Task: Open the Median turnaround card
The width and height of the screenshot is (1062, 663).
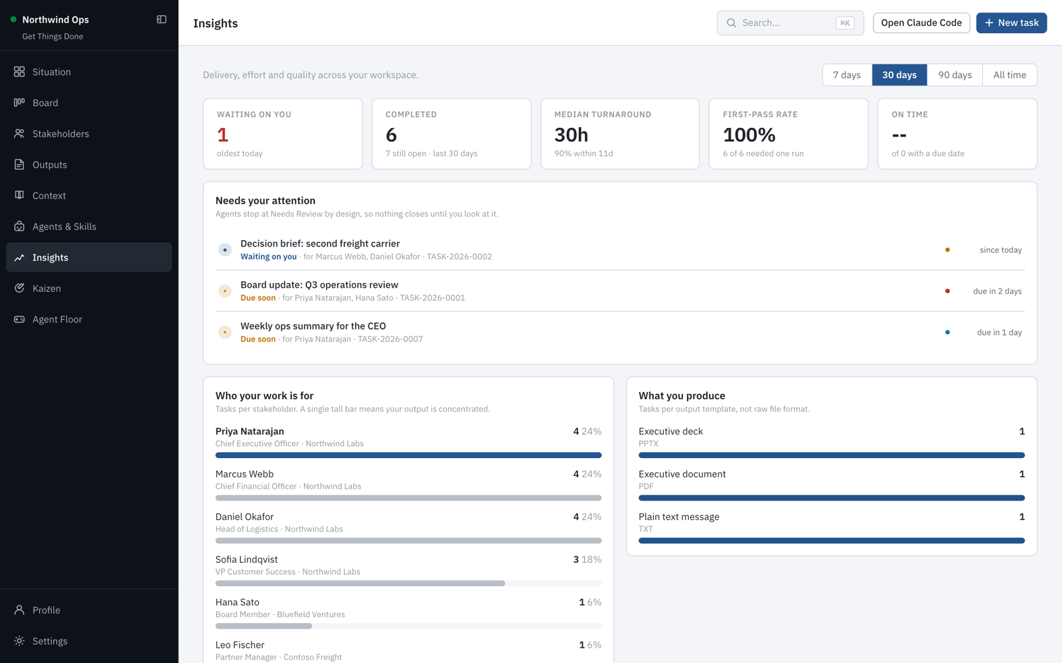Action: pos(620,134)
